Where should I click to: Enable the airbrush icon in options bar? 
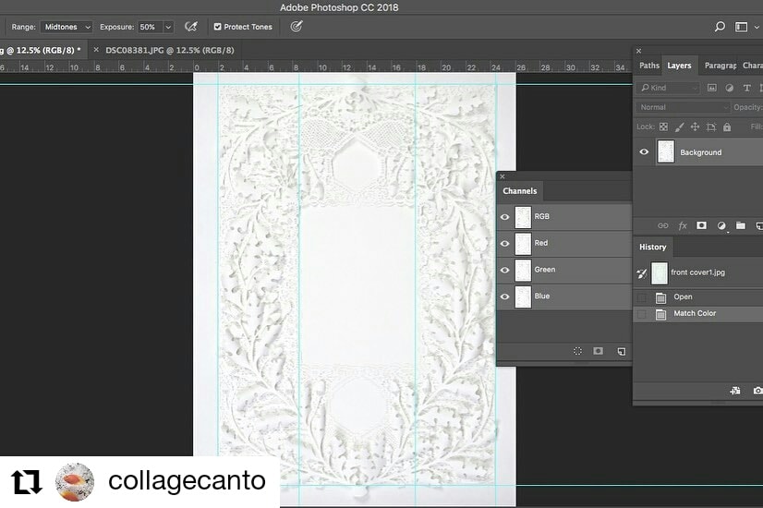(191, 27)
